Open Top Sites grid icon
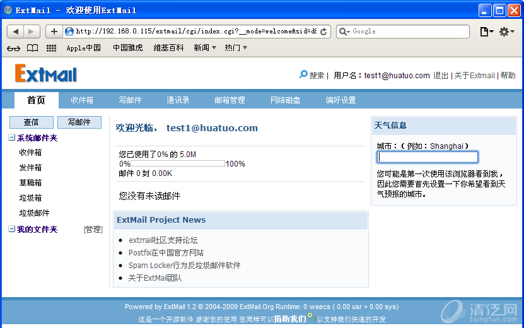The height and width of the screenshot is (328, 524). 52,48
